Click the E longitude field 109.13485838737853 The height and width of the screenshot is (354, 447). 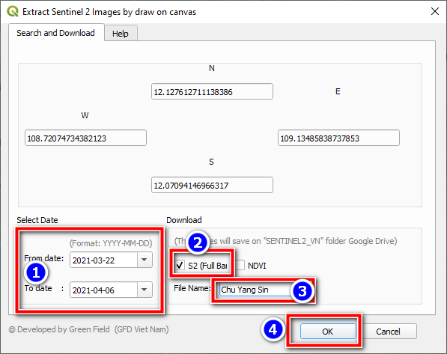point(338,138)
